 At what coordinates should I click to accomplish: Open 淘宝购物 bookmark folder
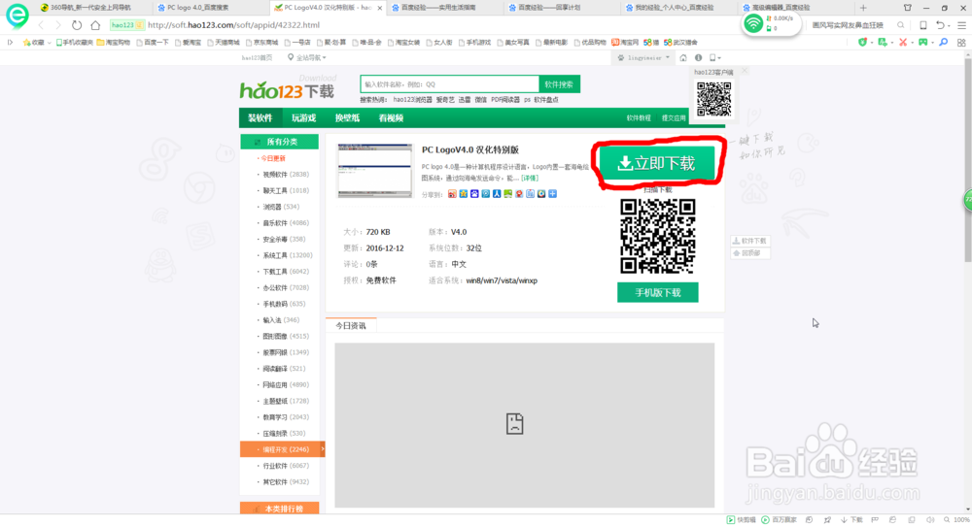coord(114,42)
